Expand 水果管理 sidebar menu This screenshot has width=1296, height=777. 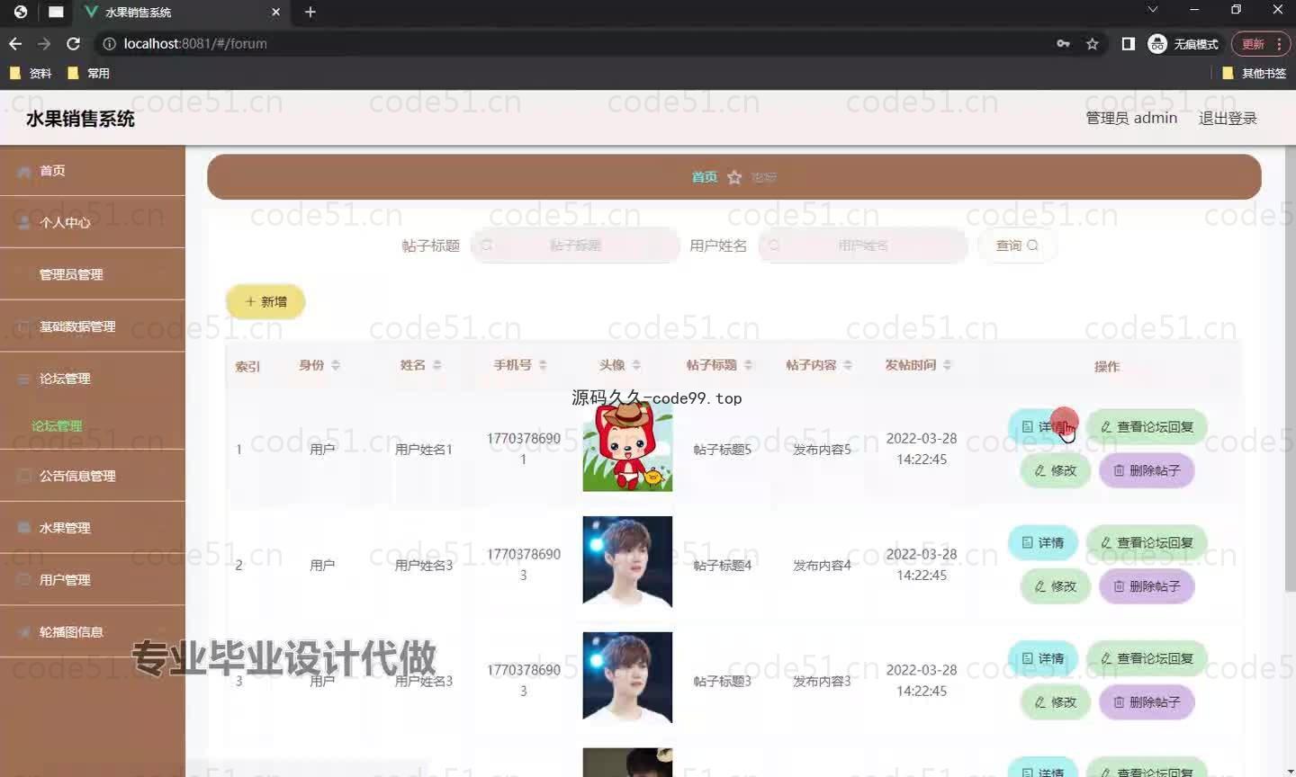pos(92,528)
